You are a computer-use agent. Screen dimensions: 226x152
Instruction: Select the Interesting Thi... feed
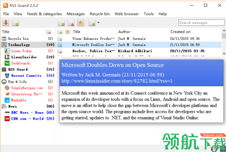(28, 94)
